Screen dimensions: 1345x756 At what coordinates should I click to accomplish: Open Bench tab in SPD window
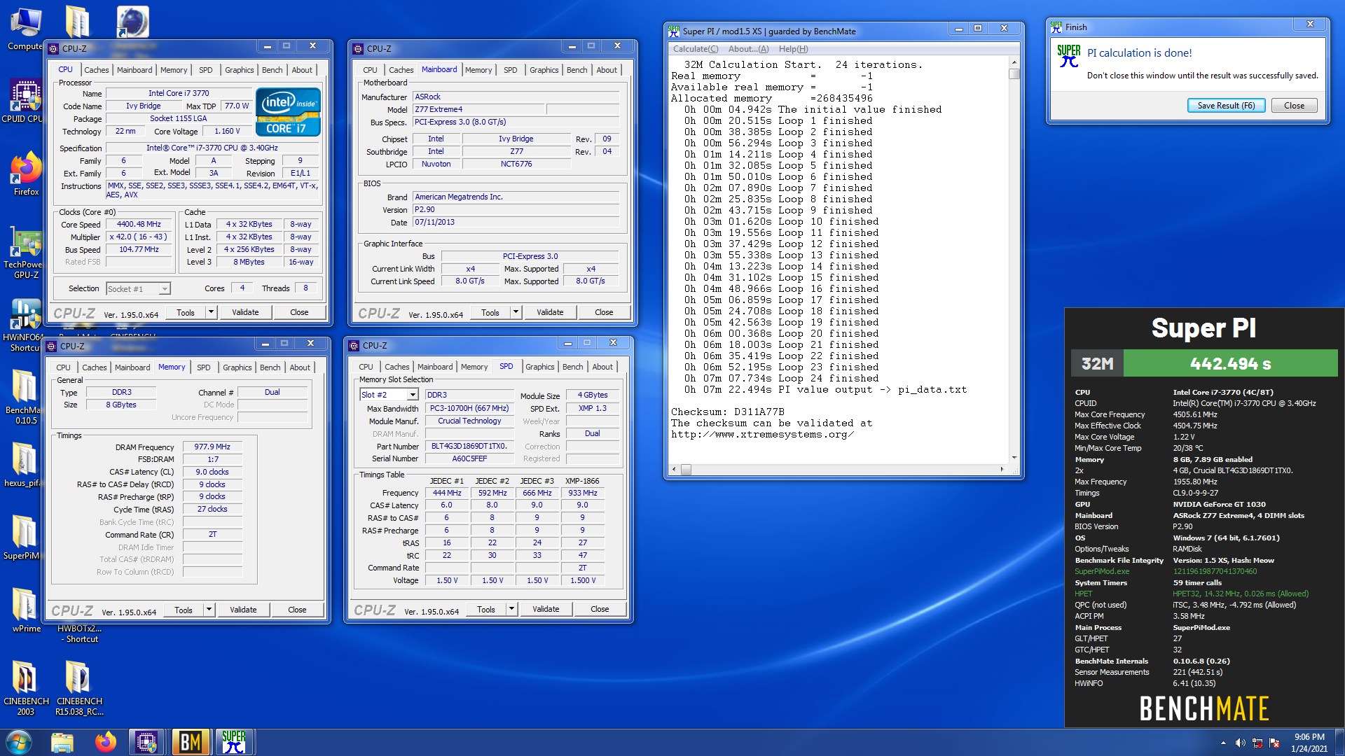point(572,367)
